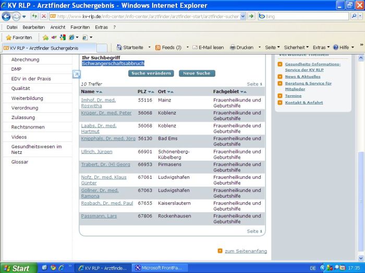This screenshot has height=273, width=365.
Task: Open the News & Aktuelles link
Action: click(302, 76)
